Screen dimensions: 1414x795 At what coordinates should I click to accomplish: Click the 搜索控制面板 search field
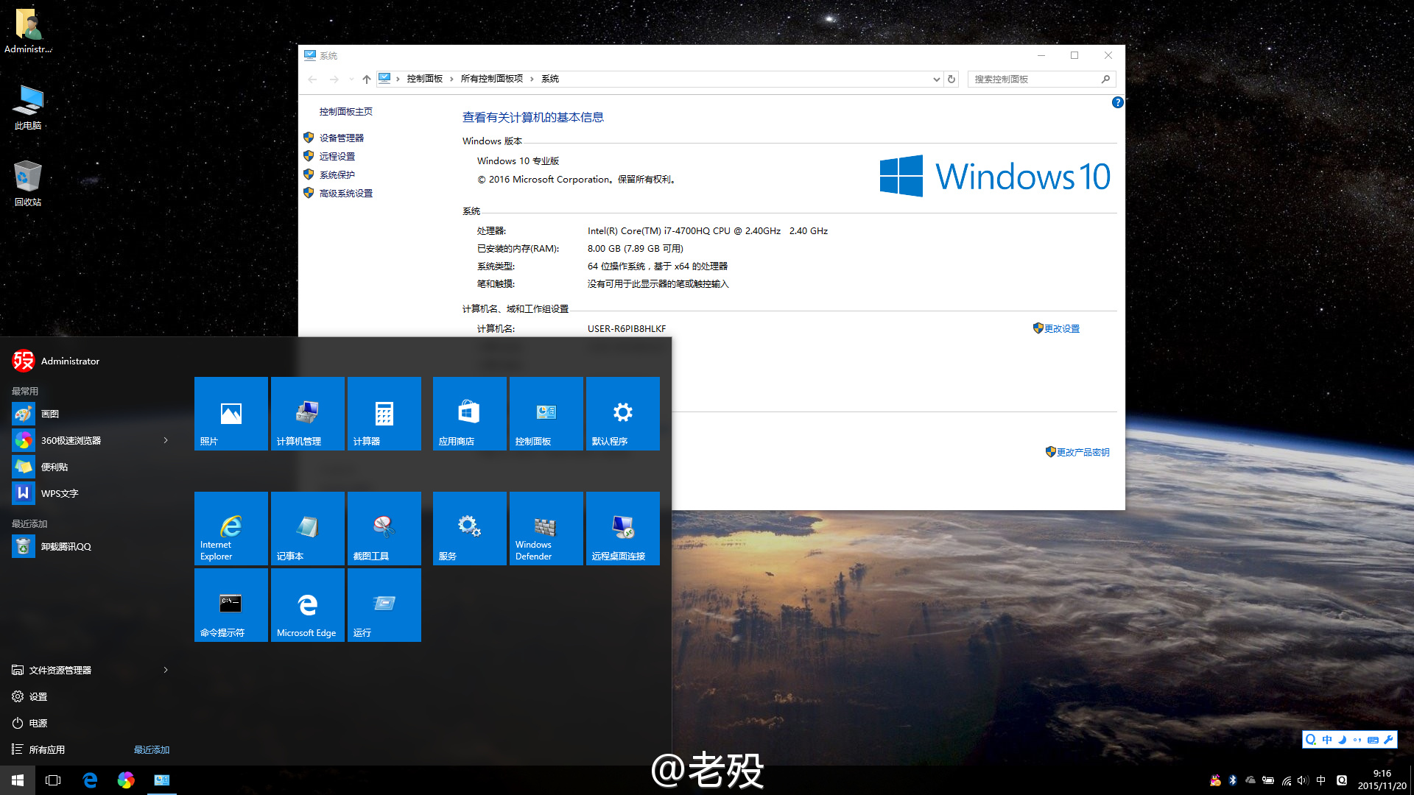(x=1041, y=79)
